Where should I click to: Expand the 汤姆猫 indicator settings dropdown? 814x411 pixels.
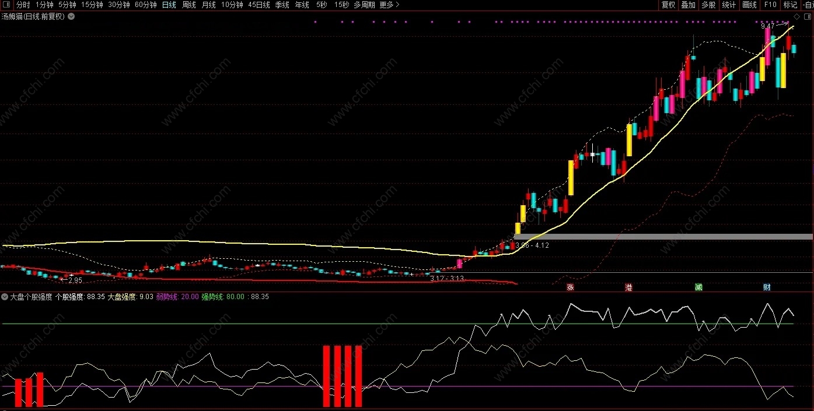coord(71,16)
